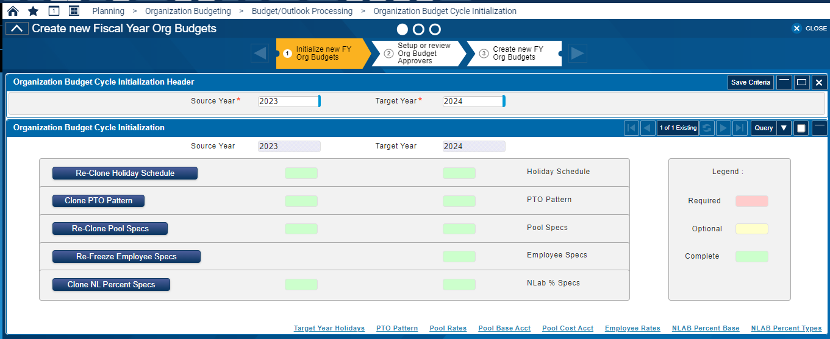Open favorites via the star icon
Image resolution: width=830 pixels, height=339 pixels.
[x=33, y=11]
